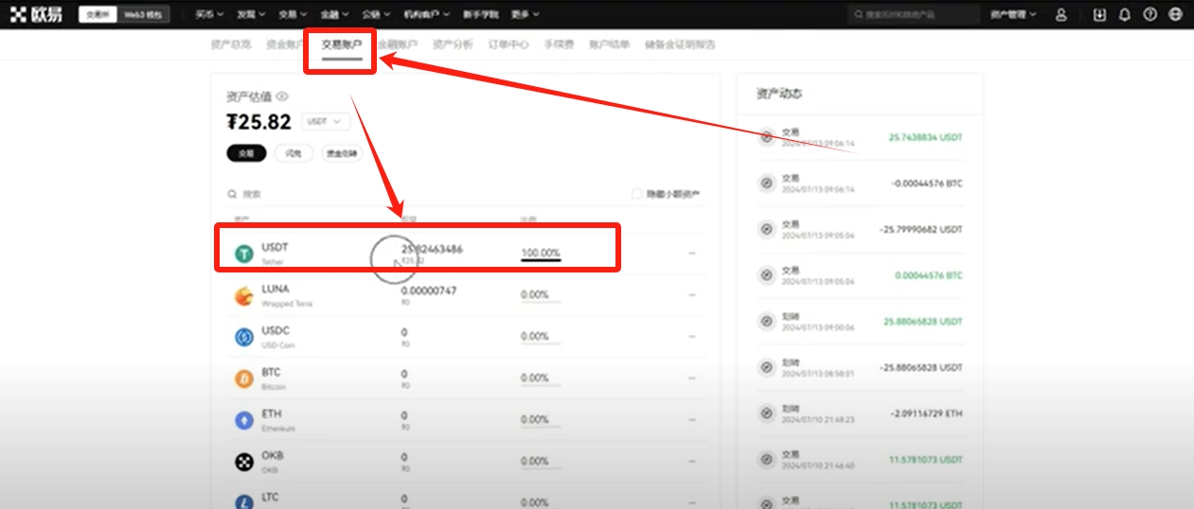Image resolution: width=1194 pixels, height=509 pixels.
Task: Expand the 公链 menu
Action: (377, 15)
